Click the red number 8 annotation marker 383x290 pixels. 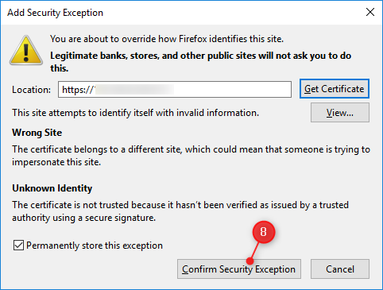264,232
